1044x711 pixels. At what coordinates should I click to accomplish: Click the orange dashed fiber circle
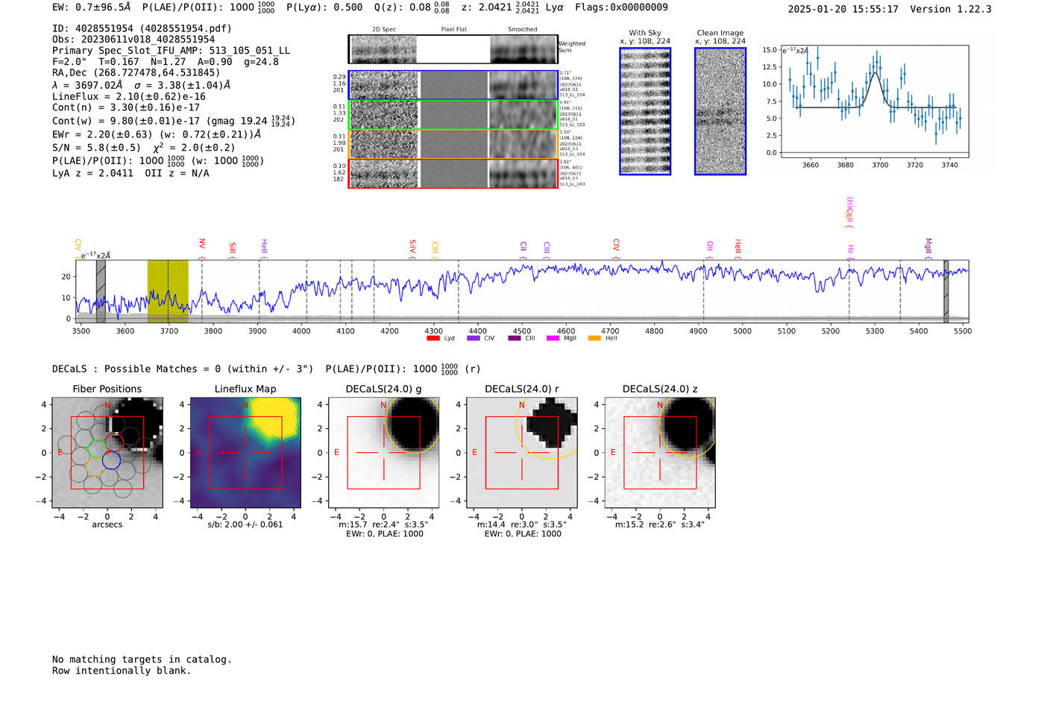tap(95, 468)
